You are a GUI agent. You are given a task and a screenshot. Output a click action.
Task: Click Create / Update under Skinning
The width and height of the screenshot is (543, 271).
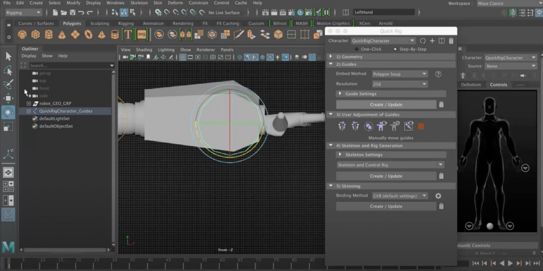[386, 206]
